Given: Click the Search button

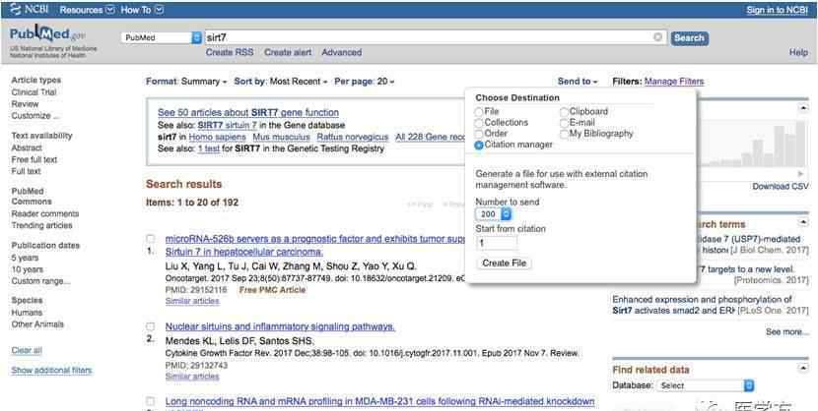Looking at the screenshot, I should click(689, 38).
